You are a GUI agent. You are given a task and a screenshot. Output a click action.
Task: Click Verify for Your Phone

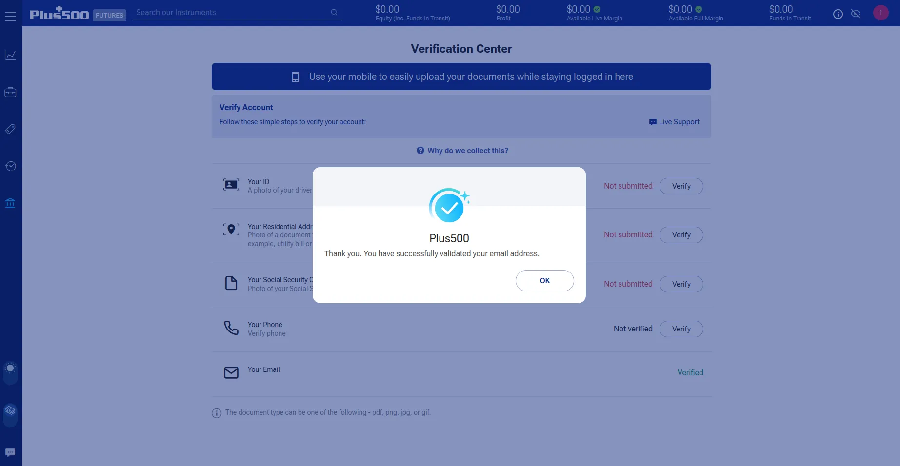681,329
